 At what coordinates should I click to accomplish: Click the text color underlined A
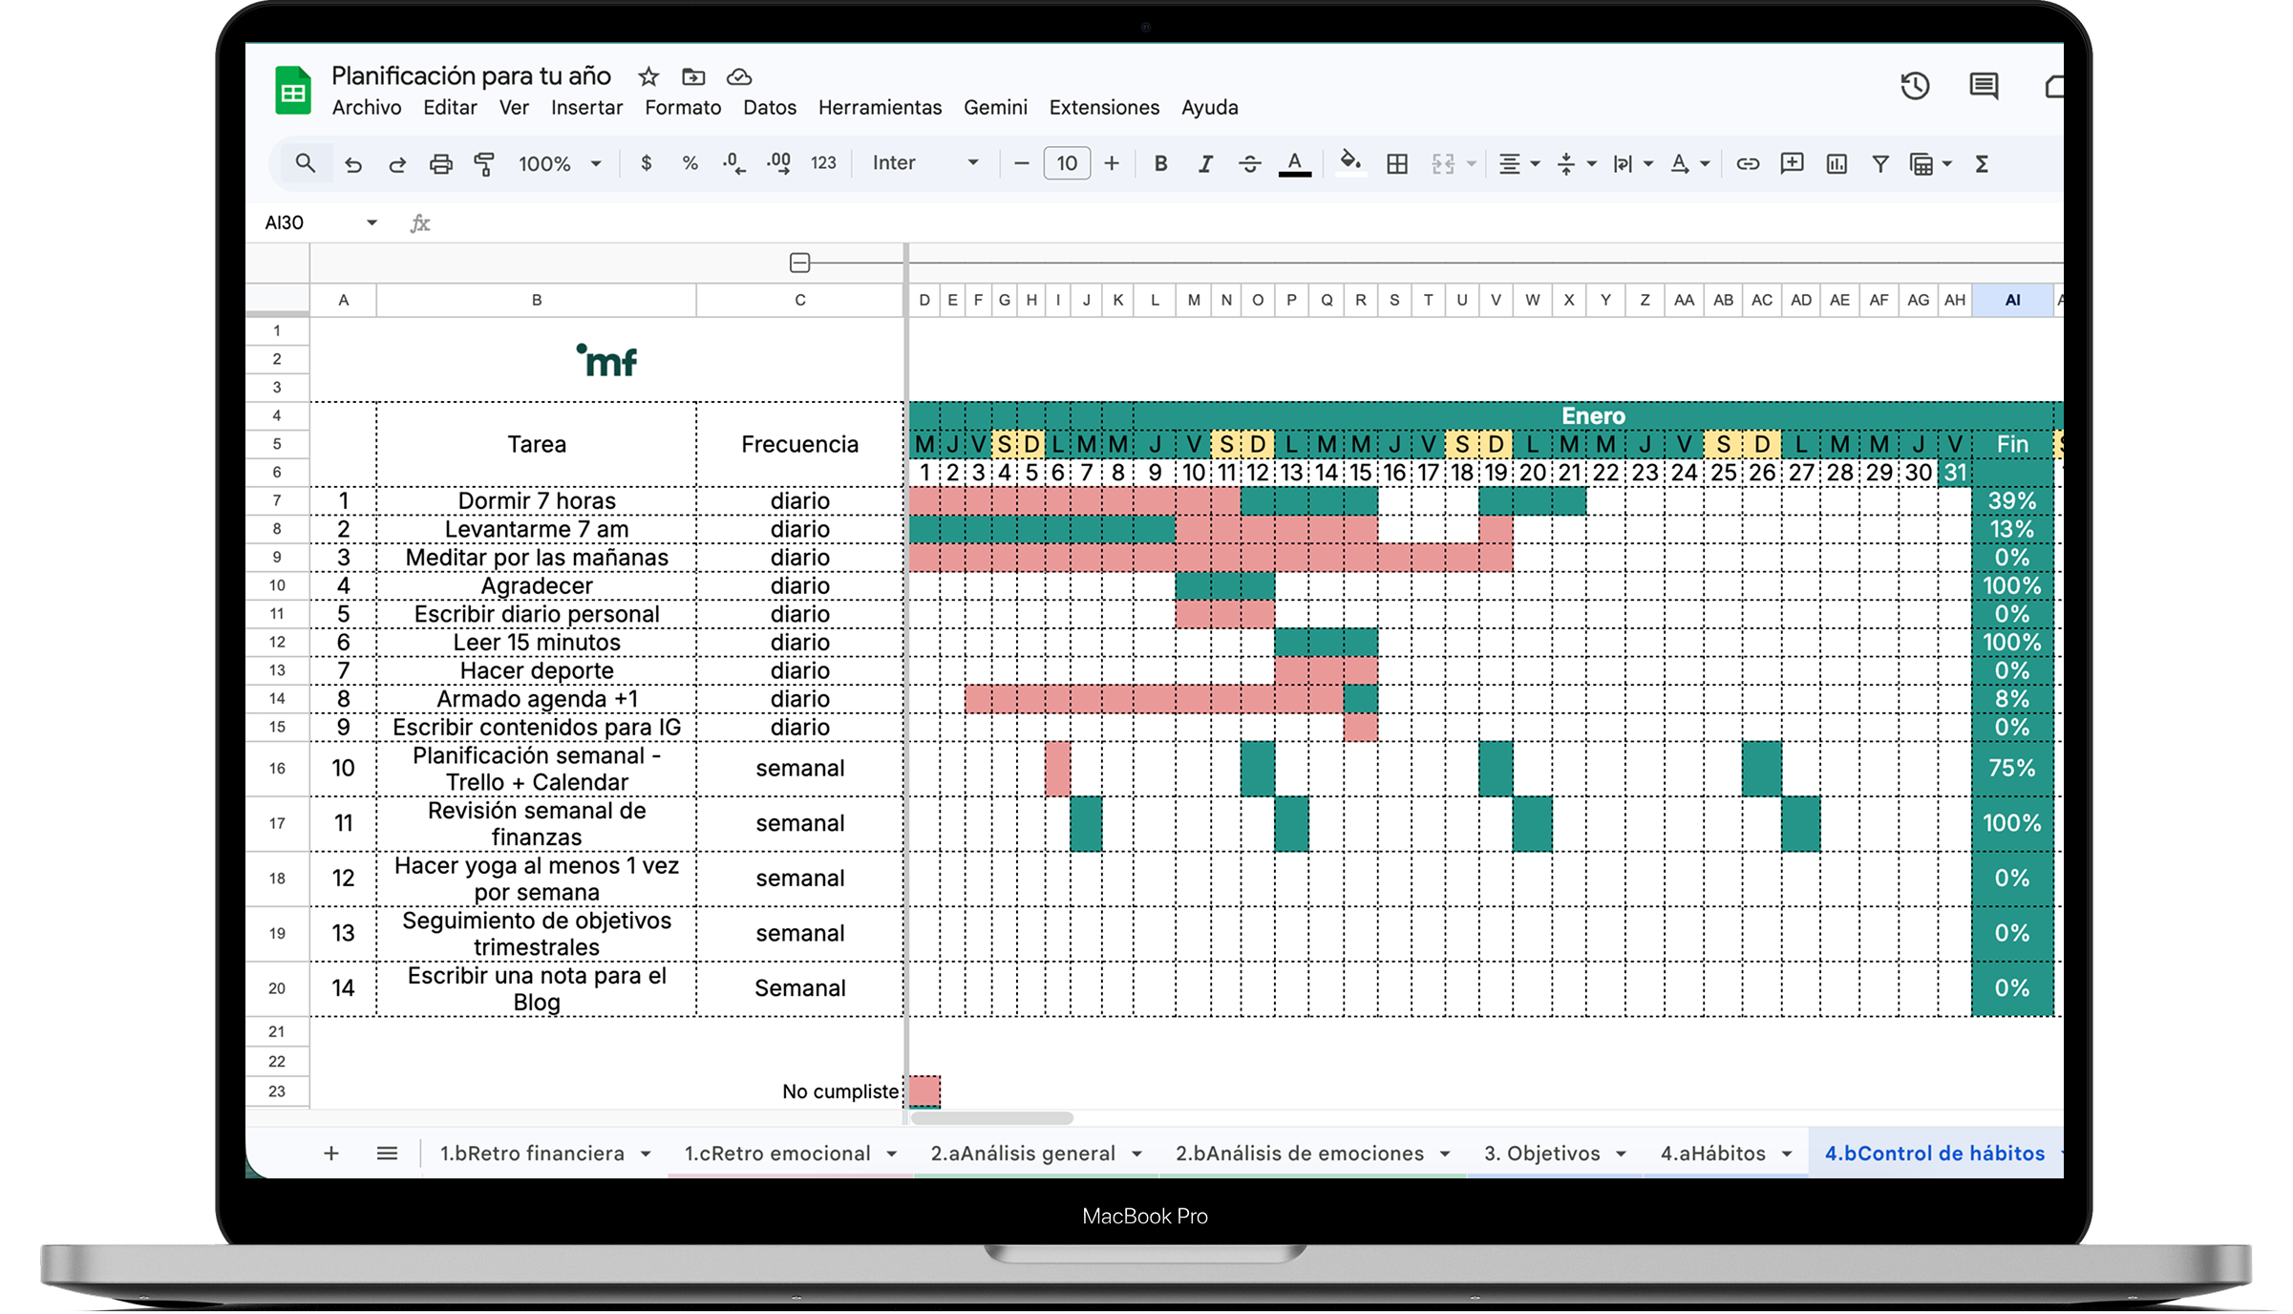(x=1294, y=164)
